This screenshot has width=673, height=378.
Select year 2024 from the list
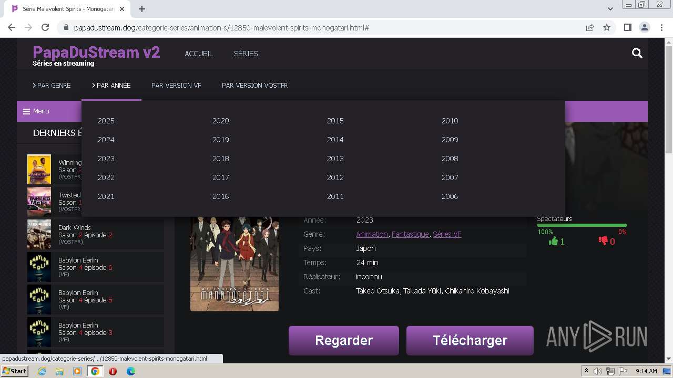106,140
